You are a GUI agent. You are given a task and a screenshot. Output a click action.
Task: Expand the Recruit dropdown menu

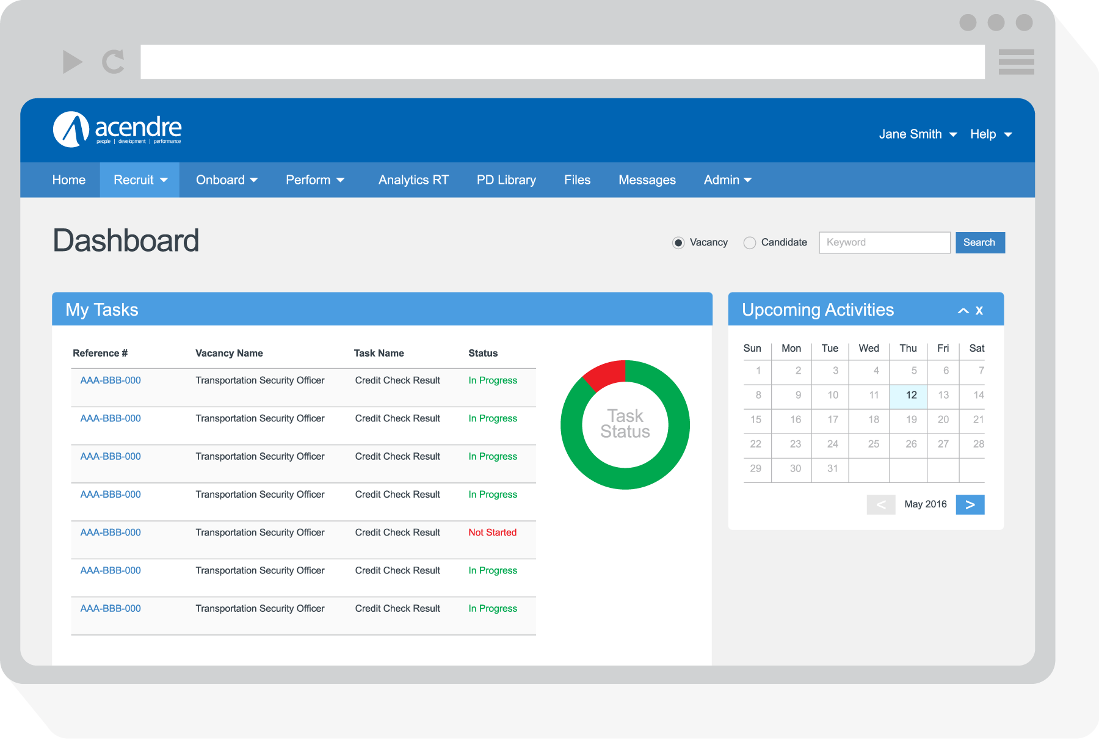[140, 180]
